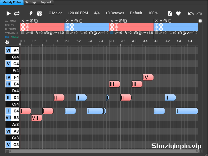Toggle the loop playback icon
Screen dimensions: 208x156
click(x=17, y=14)
